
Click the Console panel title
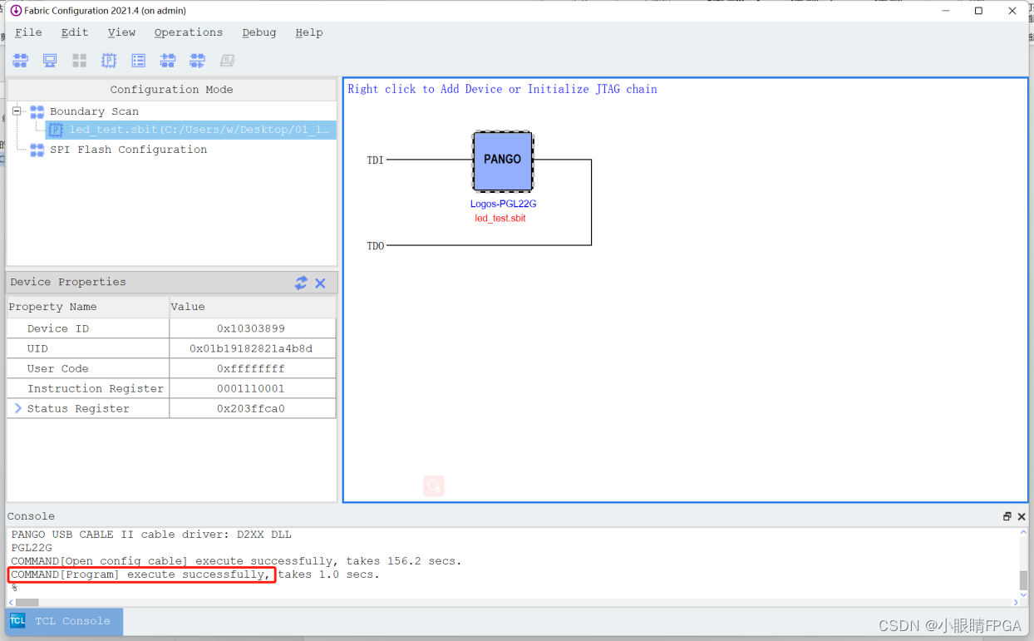click(31, 516)
